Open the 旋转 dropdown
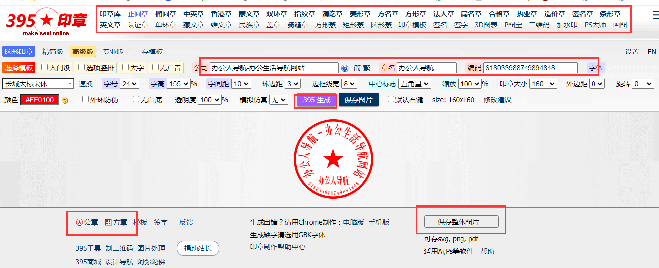The image size is (659, 268). pyautogui.click(x=644, y=84)
